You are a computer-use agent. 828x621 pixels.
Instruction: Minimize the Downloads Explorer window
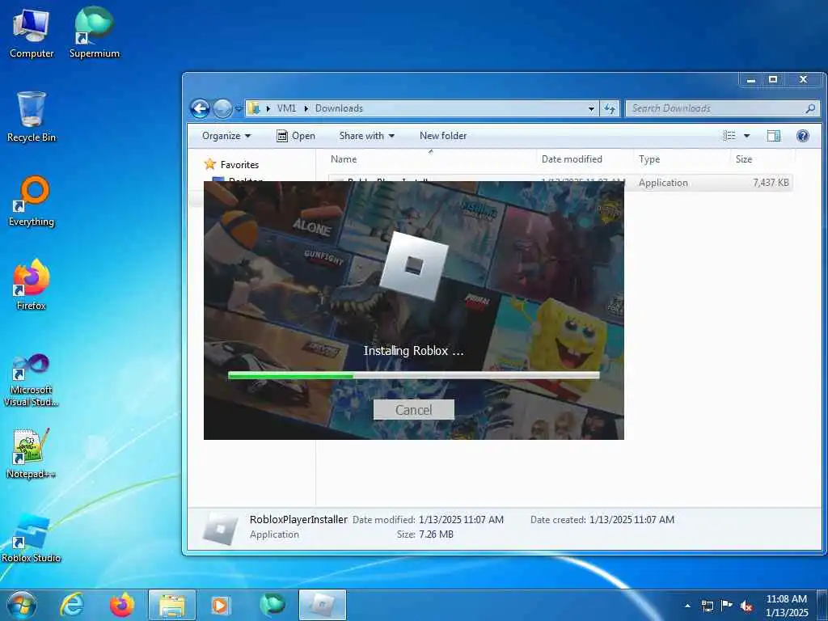(751, 80)
